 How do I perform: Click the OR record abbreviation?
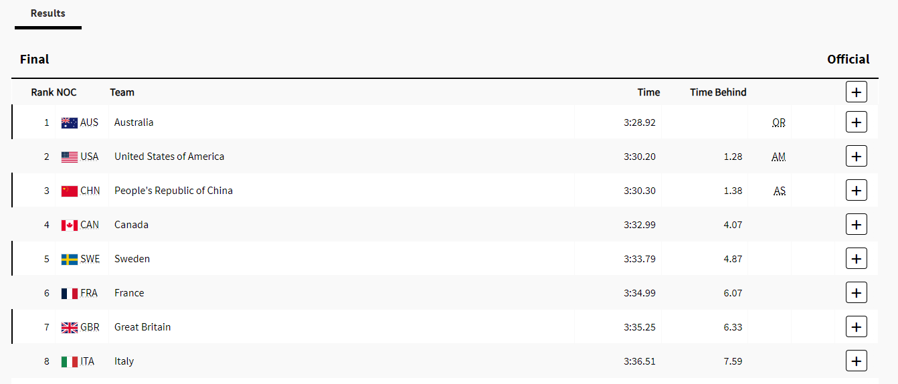pos(779,123)
